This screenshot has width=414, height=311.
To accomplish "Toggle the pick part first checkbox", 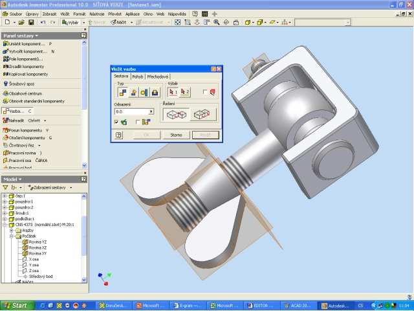I will coord(206,93).
